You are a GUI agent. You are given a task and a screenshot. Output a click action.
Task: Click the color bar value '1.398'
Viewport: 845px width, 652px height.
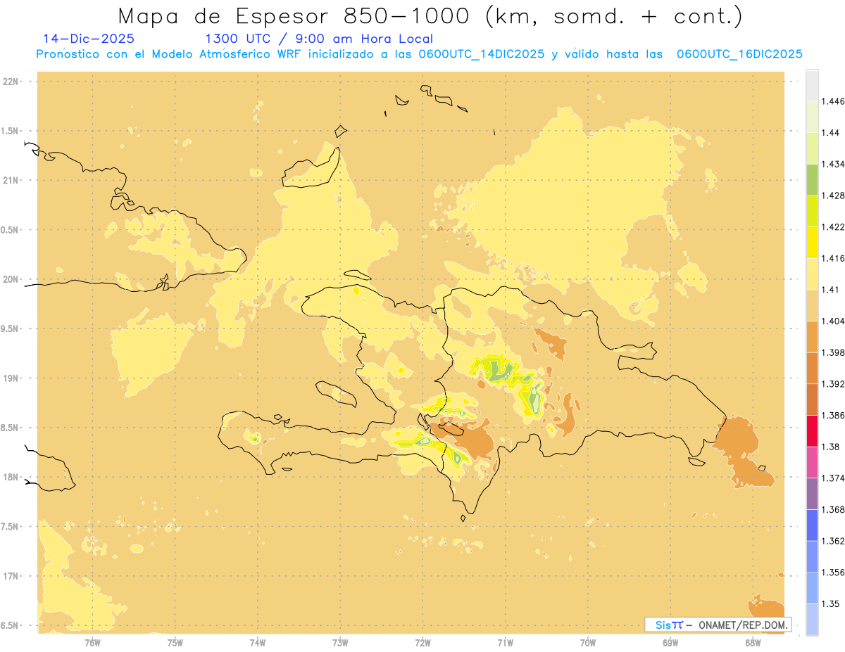(x=833, y=352)
